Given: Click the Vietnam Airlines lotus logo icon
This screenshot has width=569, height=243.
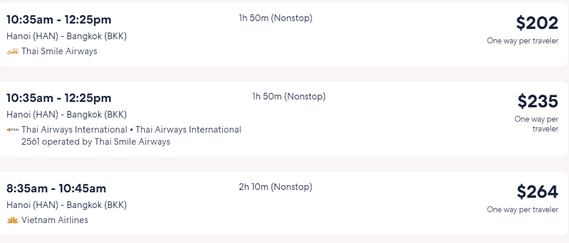Looking at the screenshot, I should (x=12, y=220).
